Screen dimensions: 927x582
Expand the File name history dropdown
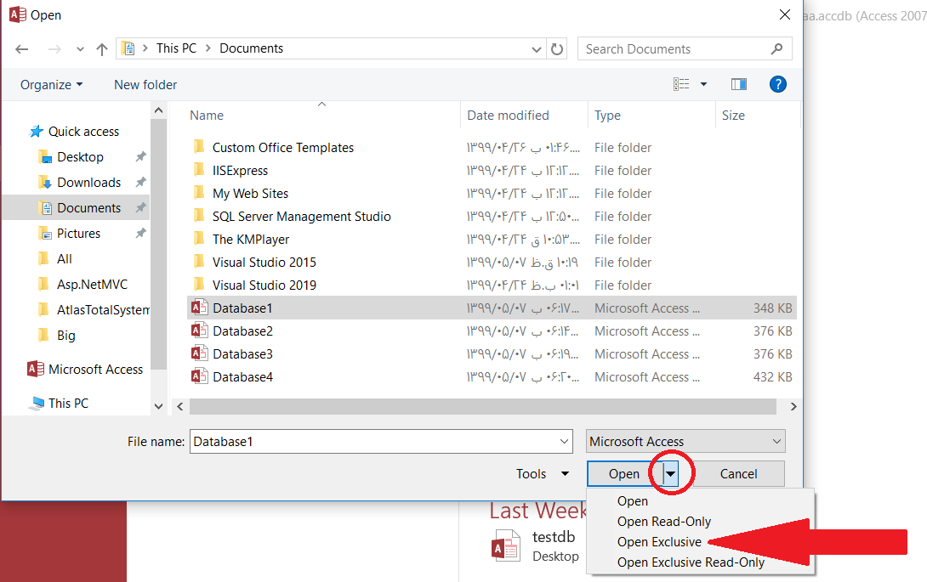pos(564,441)
